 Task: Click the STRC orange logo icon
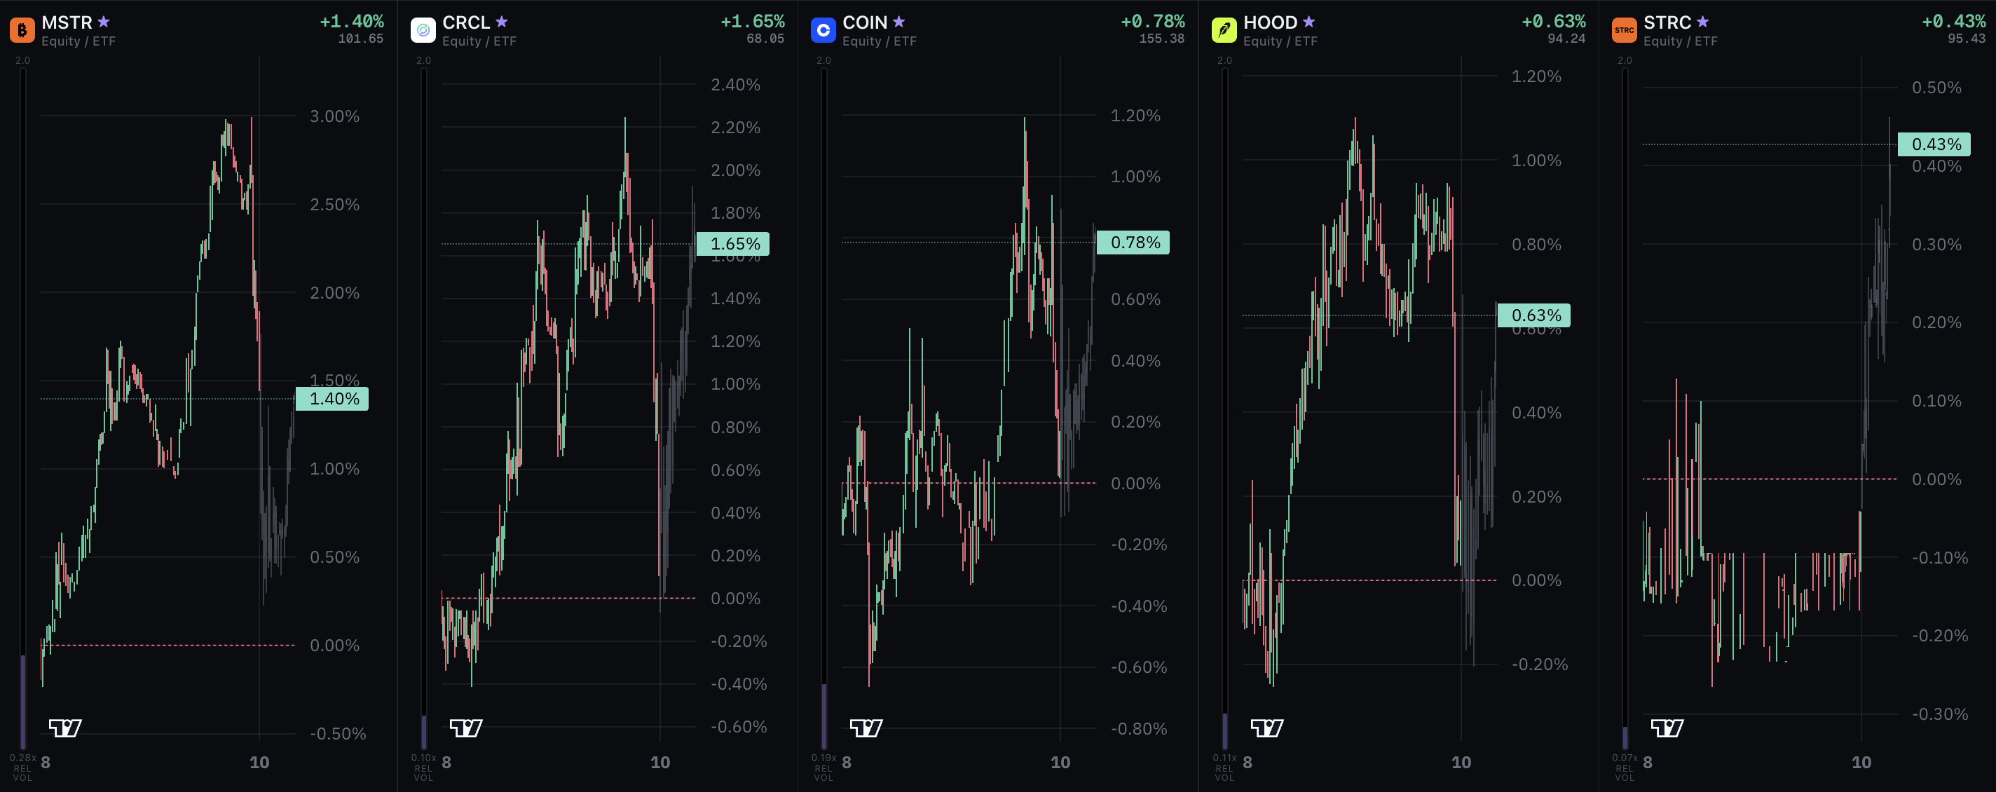click(x=1624, y=30)
